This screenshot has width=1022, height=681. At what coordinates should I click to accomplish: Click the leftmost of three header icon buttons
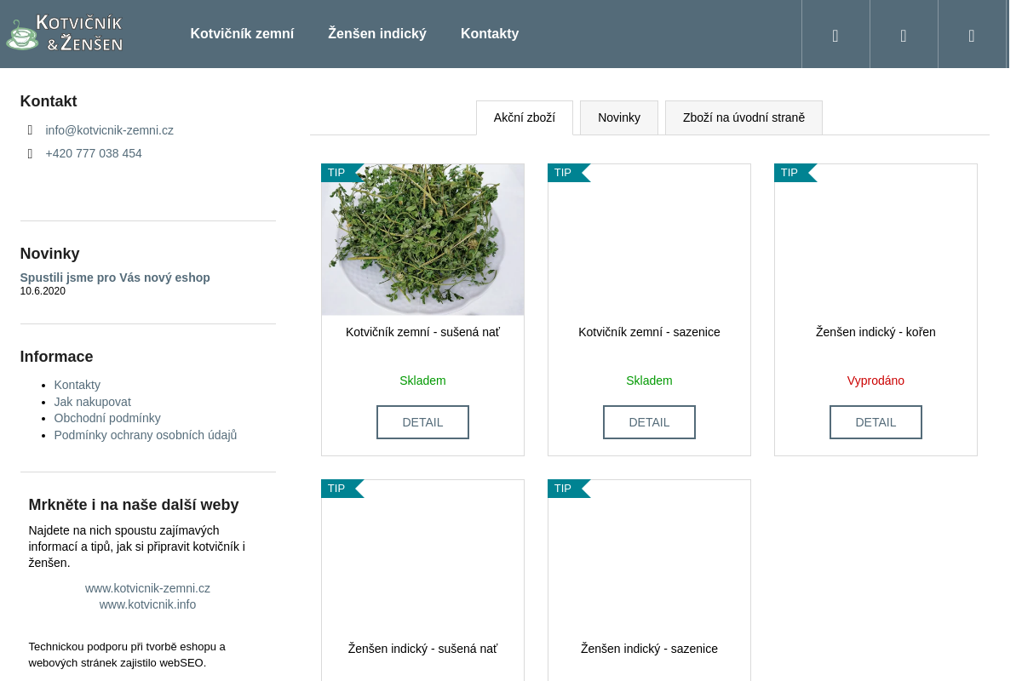tap(835, 35)
